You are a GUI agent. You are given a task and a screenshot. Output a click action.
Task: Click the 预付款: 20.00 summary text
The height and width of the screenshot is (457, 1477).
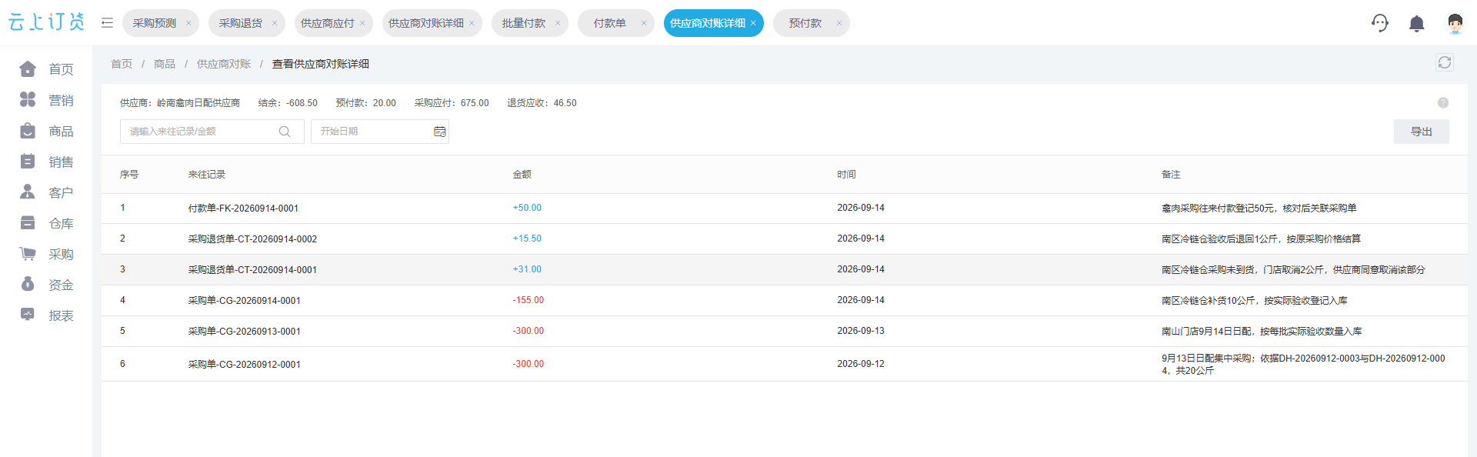coord(366,103)
